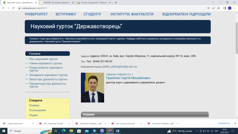Share this page via the share icon
The width and height of the screenshot is (238, 134).
pyautogui.click(x=213, y=8)
